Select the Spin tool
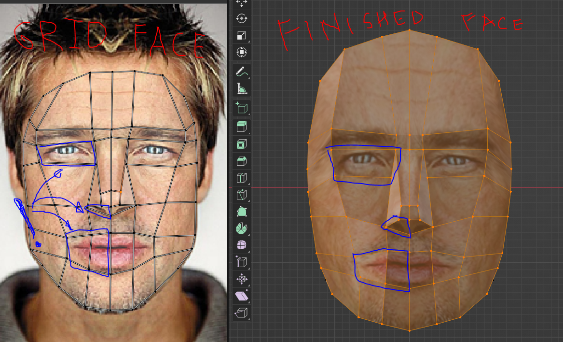 (x=242, y=228)
